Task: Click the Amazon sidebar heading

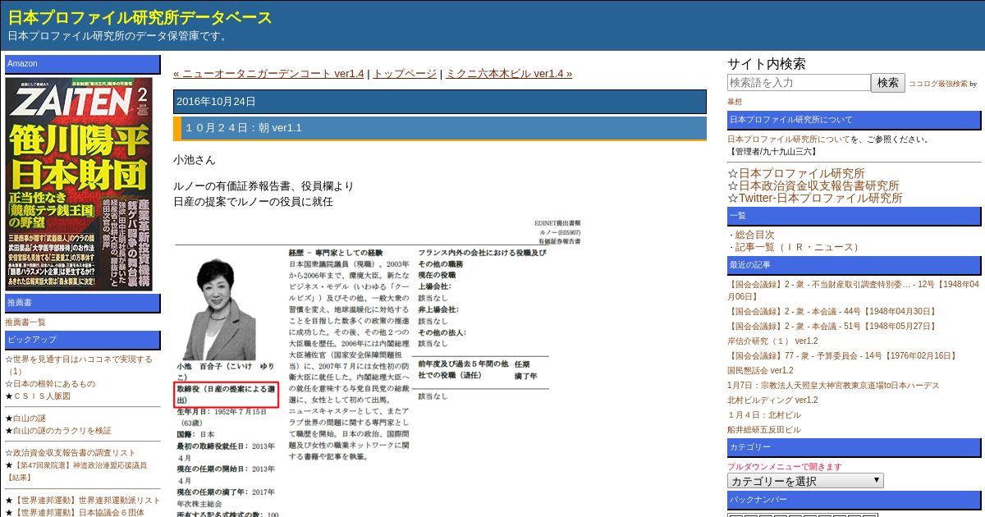Action: click(83, 64)
